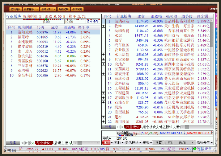Click the right arrow after MACD indicator
Screen dimensions: 221x156
click(x=193, y=143)
